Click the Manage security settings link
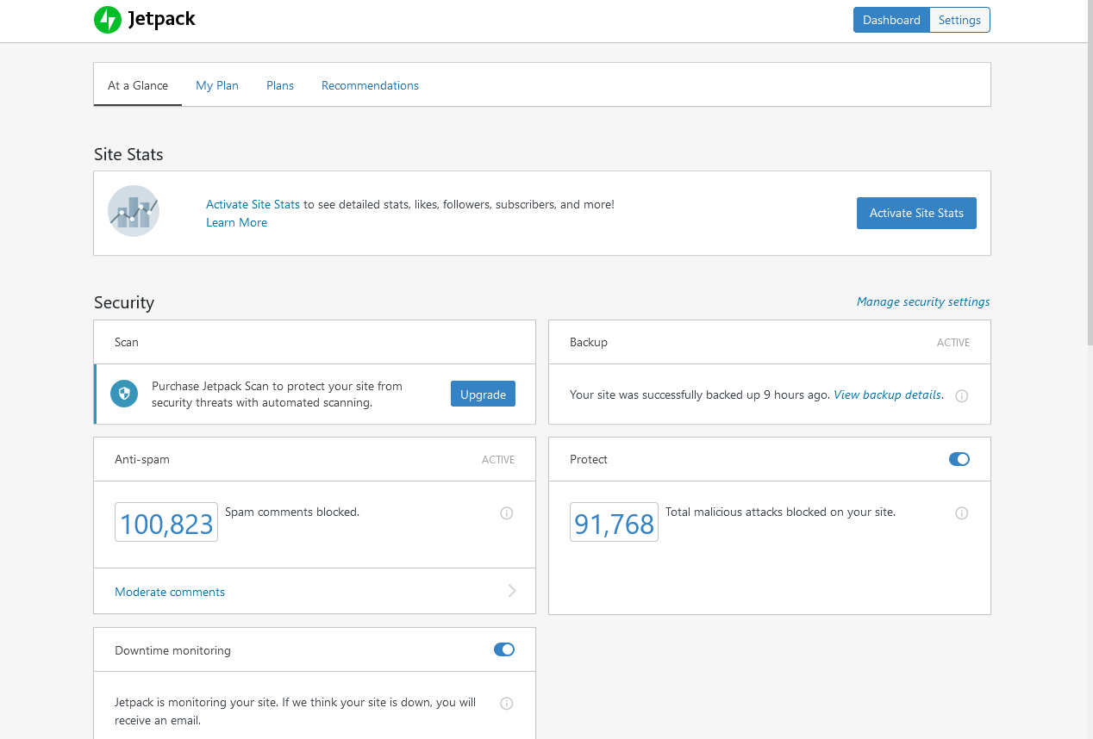 point(922,301)
